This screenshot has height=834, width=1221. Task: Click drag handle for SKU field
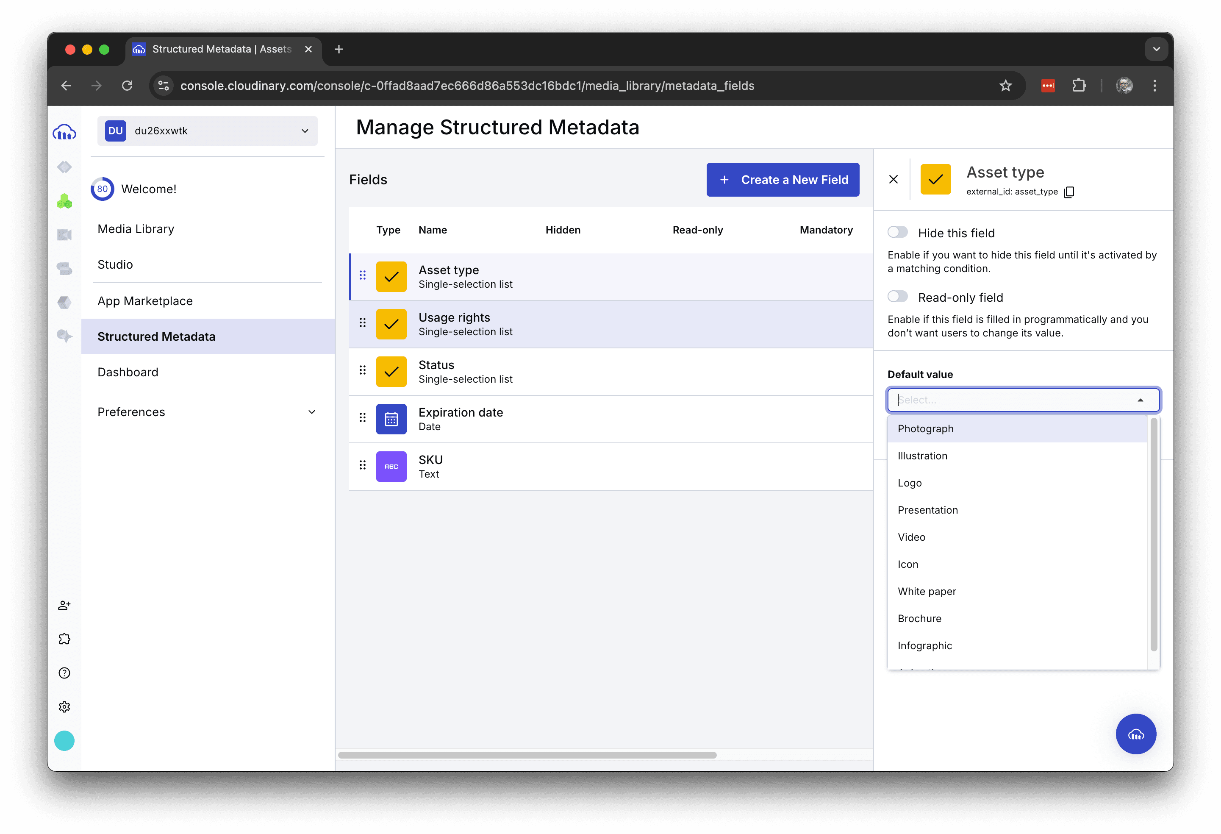pyautogui.click(x=363, y=465)
